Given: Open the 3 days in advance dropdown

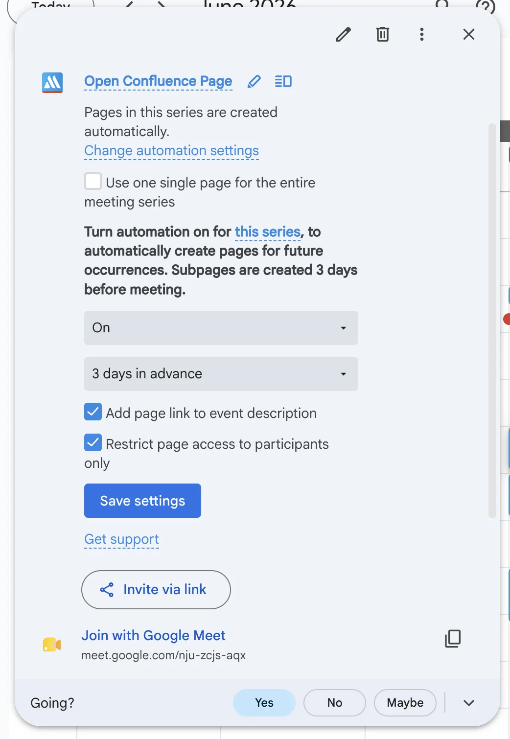Looking at the screenshot, I should click(x=221, y=374).
